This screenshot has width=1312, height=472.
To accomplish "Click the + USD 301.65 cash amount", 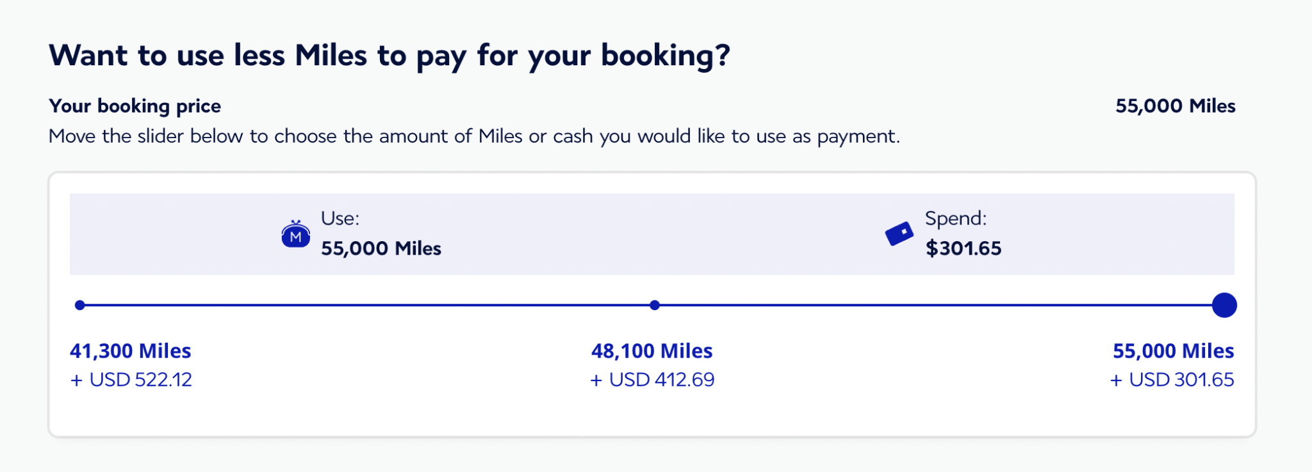I will (1172, 380).
